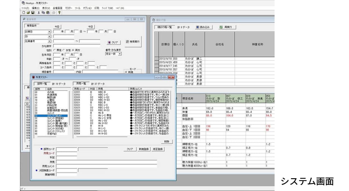Image resolution: width=349 pixels, height=191 pixels.
Task: Expand the 完全一致 match type dropdown
Action: pos(120,54)
